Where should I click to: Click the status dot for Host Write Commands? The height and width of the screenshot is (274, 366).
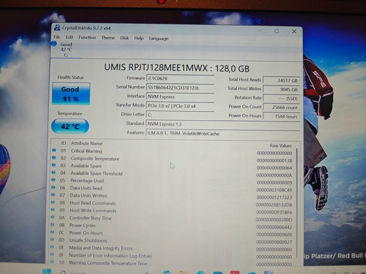pos(53,210)
